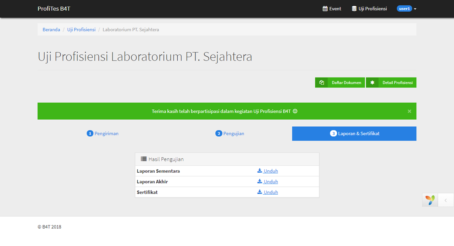The image size is (454, 246).
Task: Click Uji Profisiensi breadcrumb link
Action: 81,30
